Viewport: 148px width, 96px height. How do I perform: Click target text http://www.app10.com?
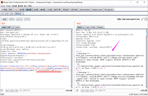(131, 19)
